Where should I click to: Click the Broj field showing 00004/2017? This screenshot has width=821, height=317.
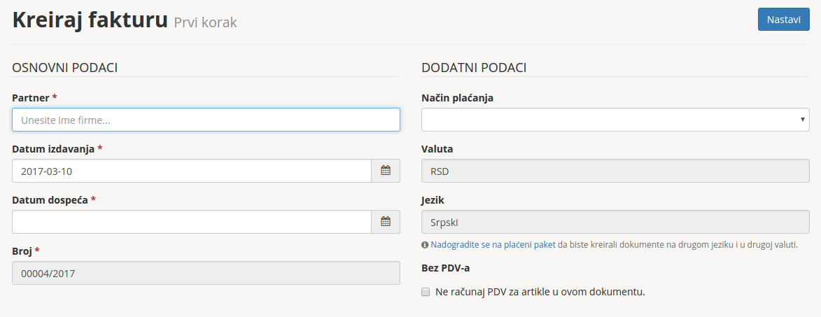(206, 273)
